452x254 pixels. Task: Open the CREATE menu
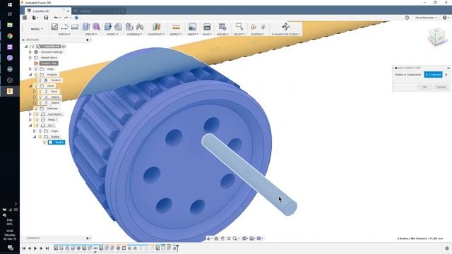click(x=91, y=35)
